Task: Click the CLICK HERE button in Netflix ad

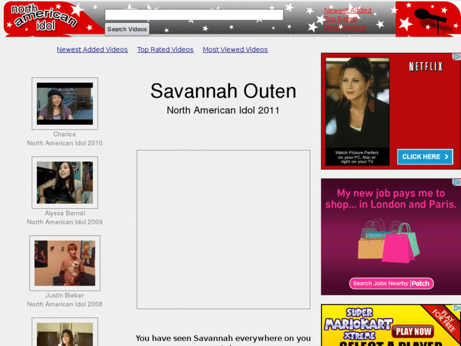Action: click(x=425, y=156)
